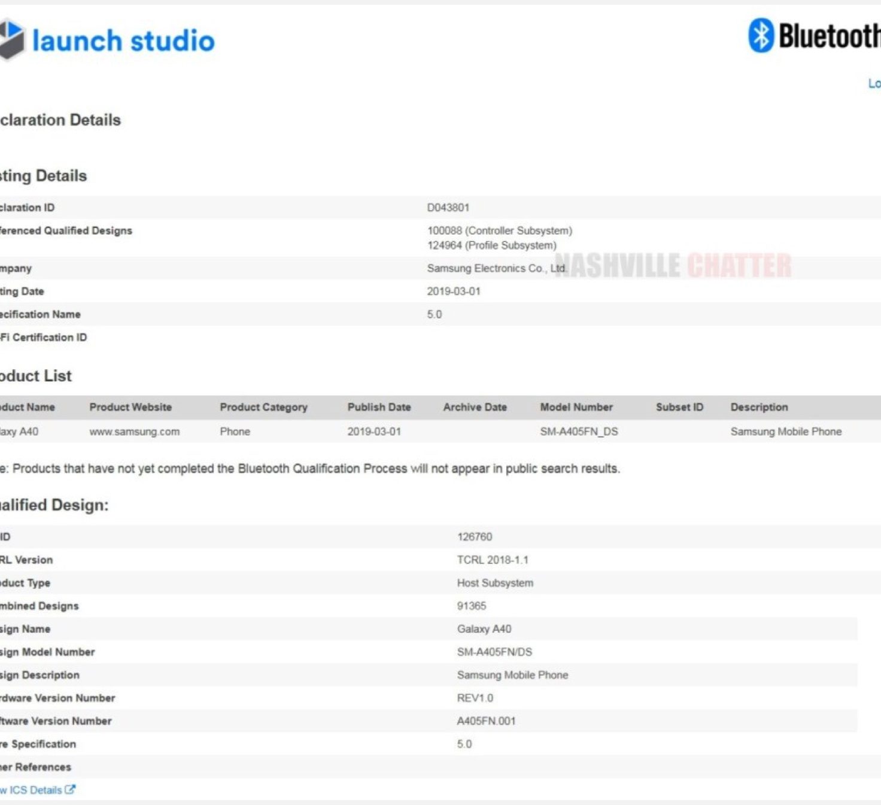Click the Archive Date column header

point(475,407)
